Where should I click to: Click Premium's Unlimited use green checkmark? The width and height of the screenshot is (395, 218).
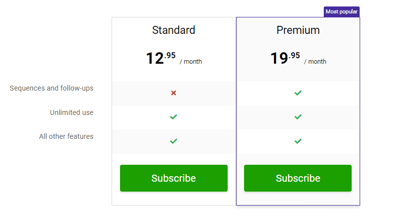(298, 117)
